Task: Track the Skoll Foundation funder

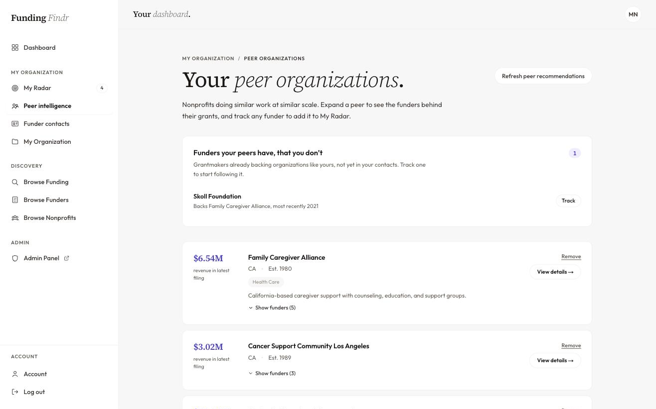Action: (x=568, y=201)
